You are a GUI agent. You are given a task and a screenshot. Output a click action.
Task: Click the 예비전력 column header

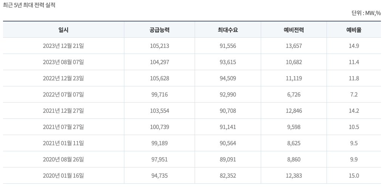[x=294, y=30]
